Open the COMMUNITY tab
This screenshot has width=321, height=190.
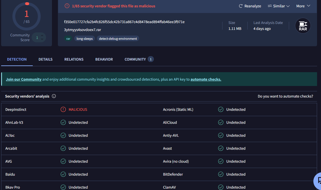click(x=139, y=59)
